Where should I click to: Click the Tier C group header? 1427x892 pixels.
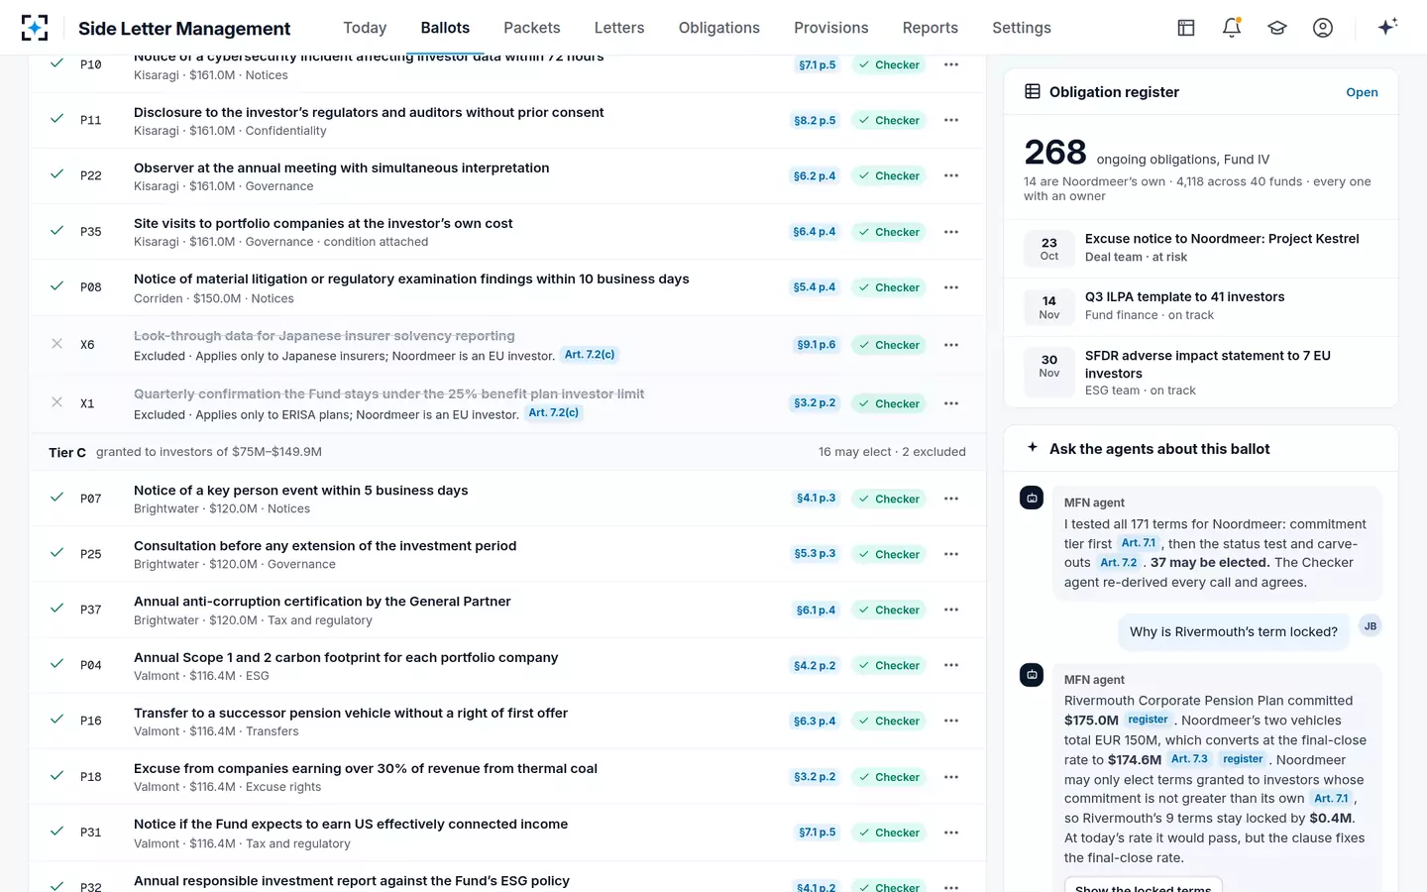click(x=506, y=451)
